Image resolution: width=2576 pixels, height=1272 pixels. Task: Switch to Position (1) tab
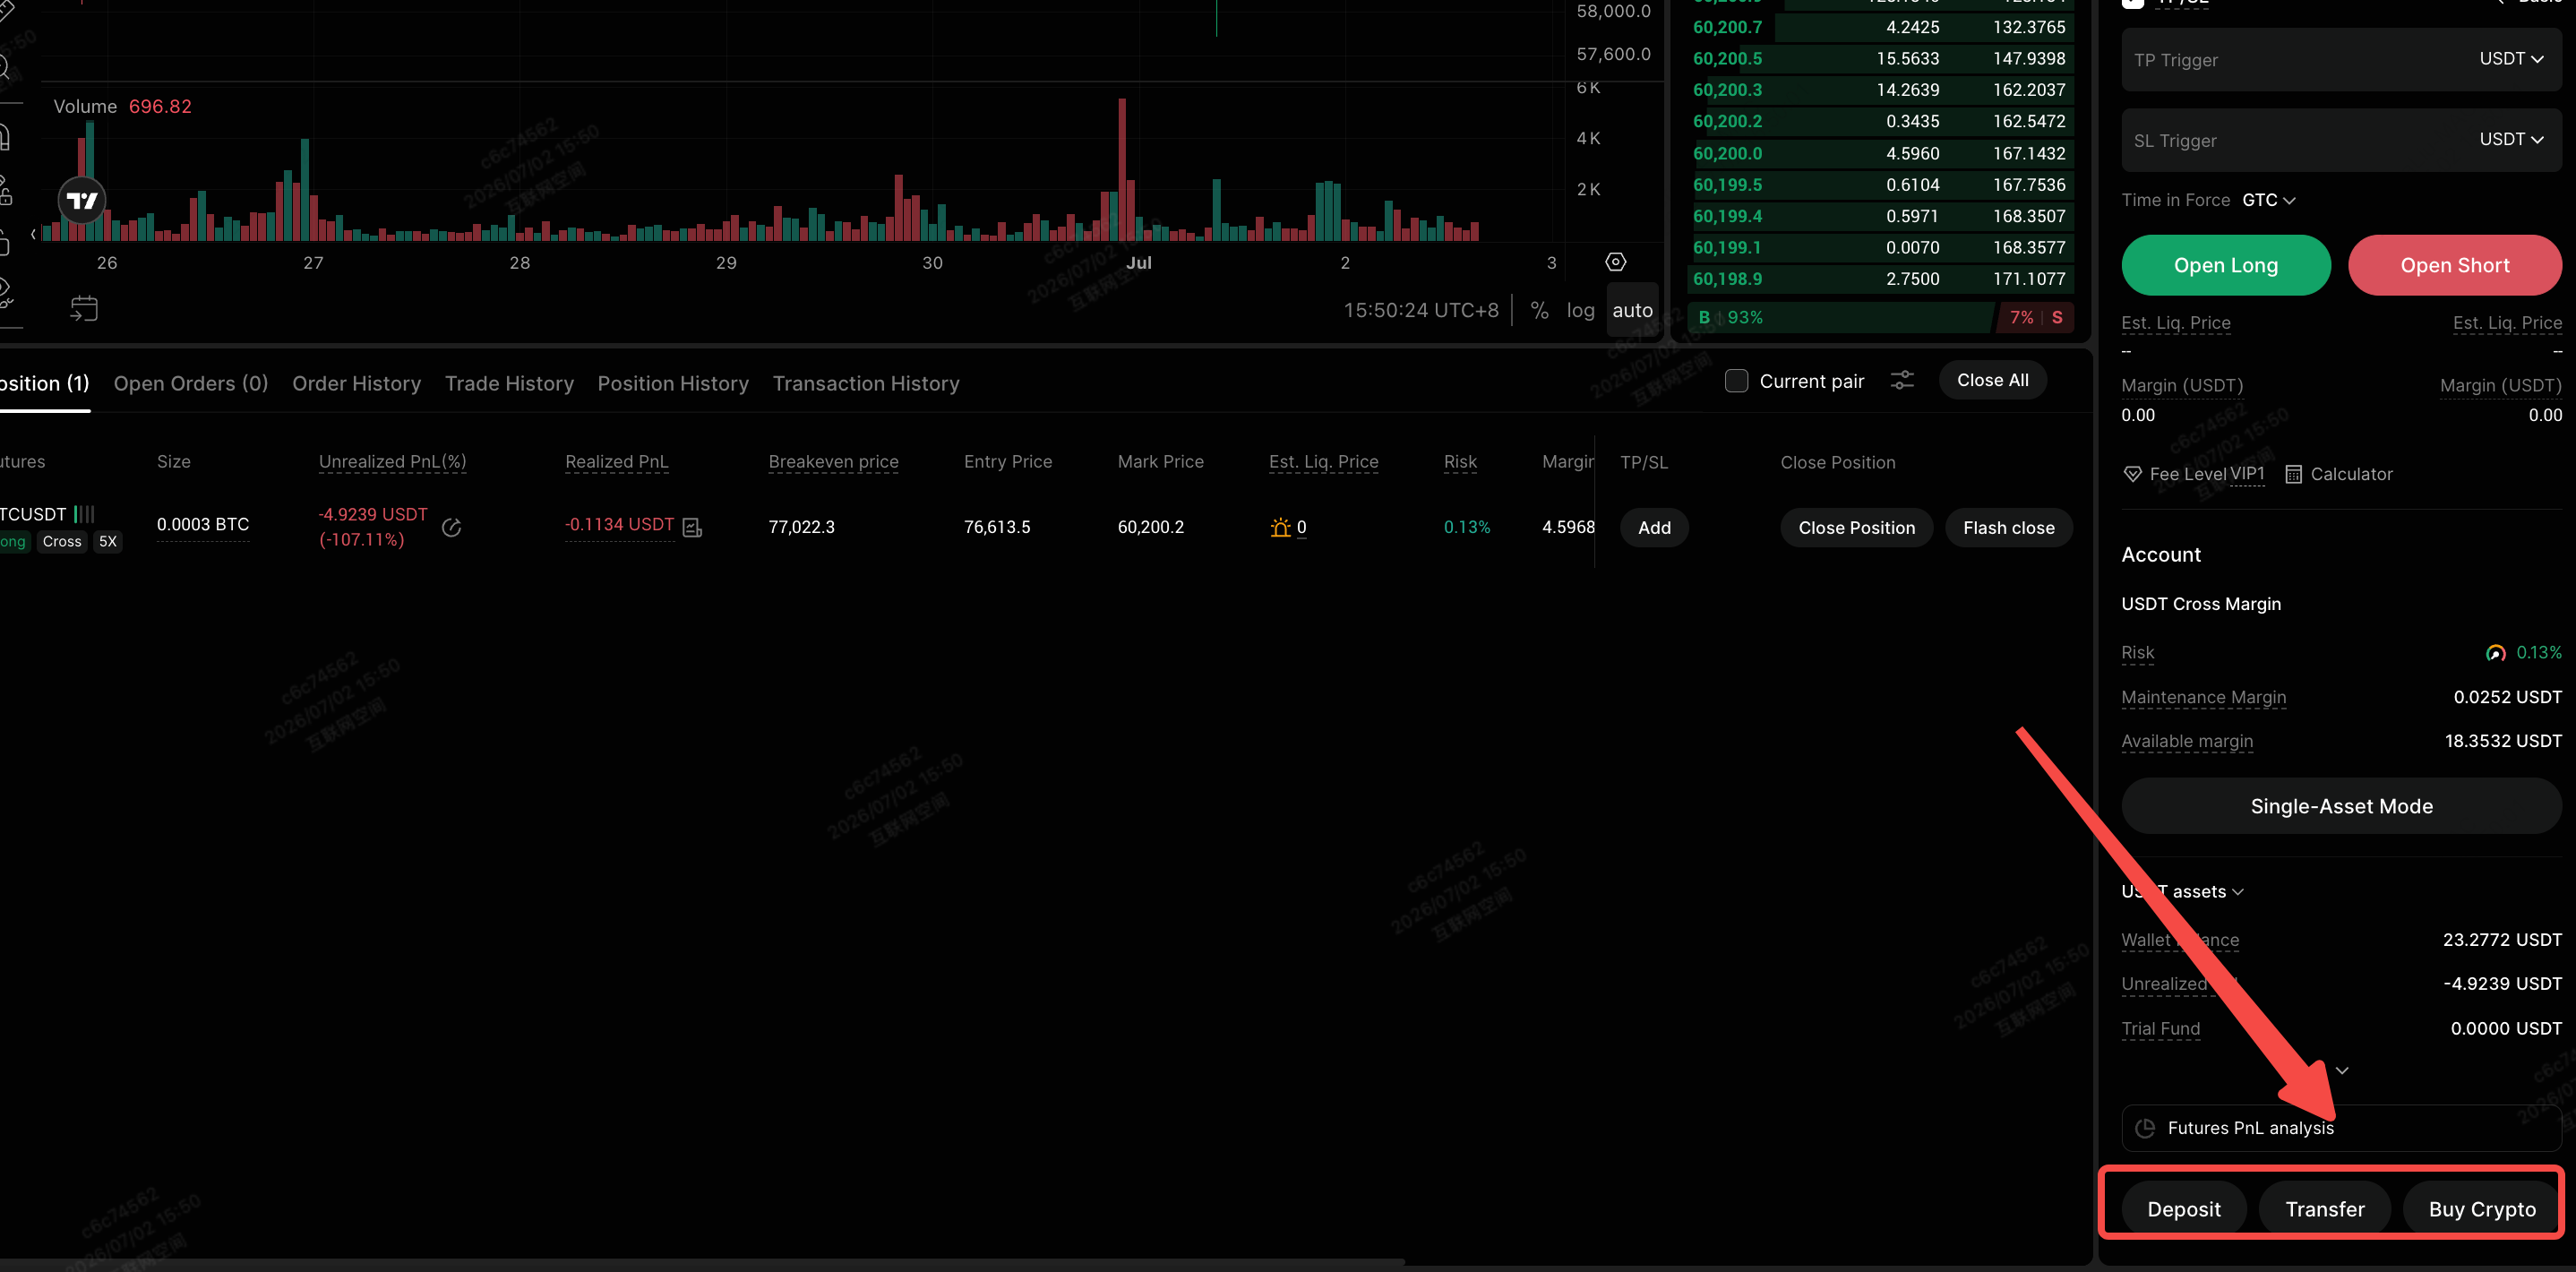(44, 383)
